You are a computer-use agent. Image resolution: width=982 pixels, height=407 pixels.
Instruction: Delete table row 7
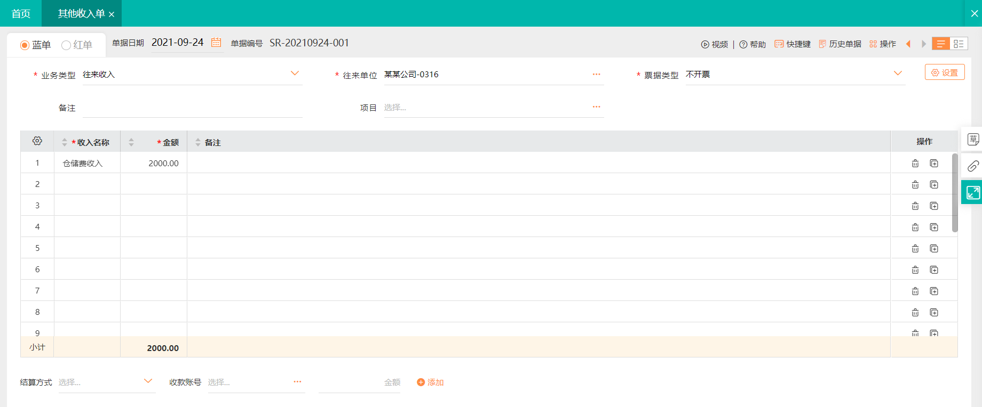tap(915, 291)
